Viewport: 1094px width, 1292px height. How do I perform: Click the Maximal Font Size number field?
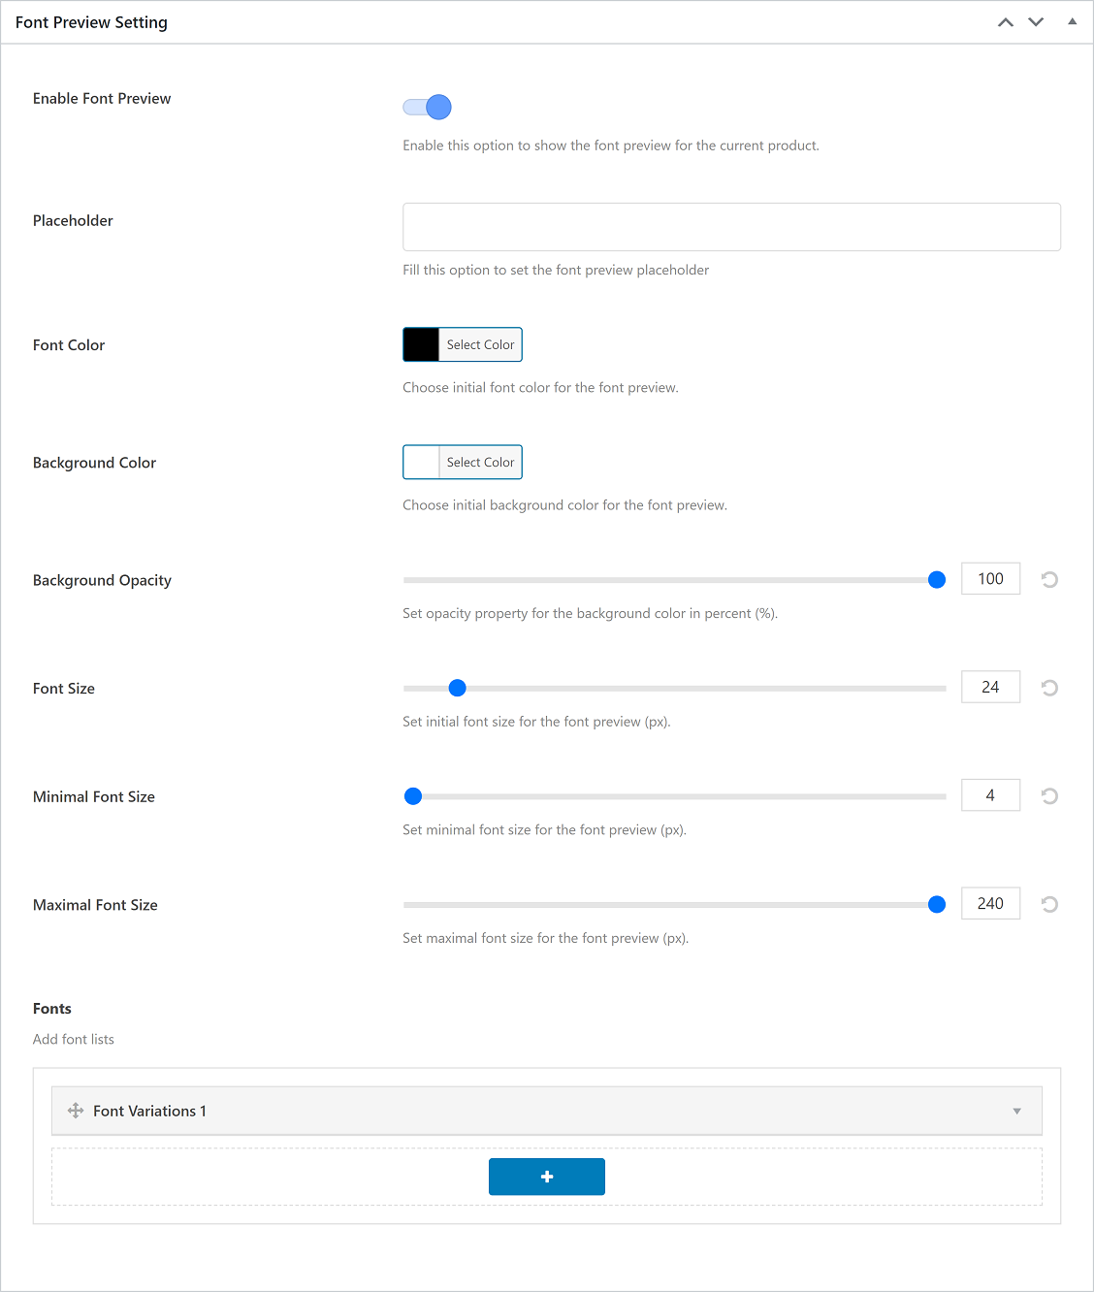click(990, 904)
